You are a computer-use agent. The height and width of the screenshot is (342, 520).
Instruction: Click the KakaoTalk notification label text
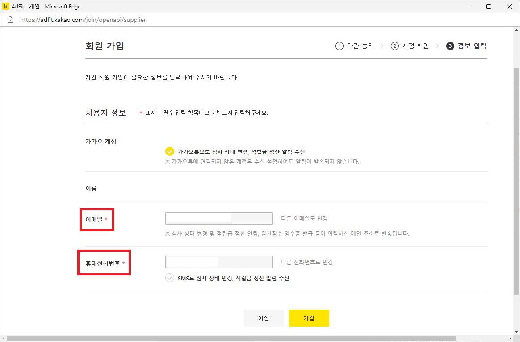(241, 152)
